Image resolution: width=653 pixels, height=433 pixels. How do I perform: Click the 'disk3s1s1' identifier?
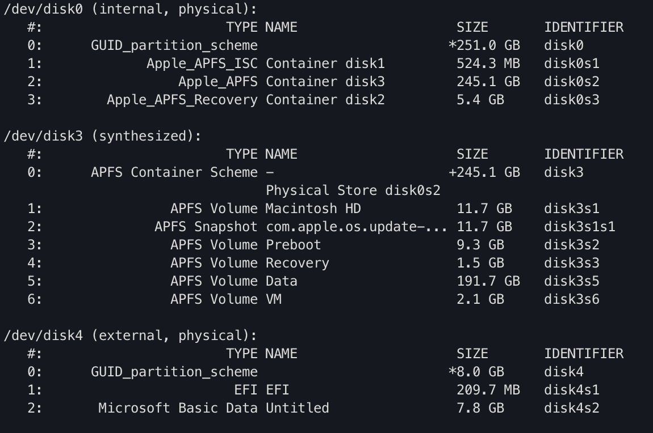click(x=579, y=227)
